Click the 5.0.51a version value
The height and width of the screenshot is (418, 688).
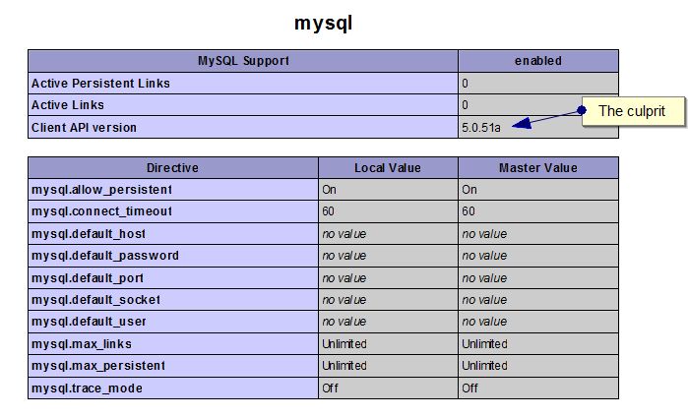click(481, 128)
